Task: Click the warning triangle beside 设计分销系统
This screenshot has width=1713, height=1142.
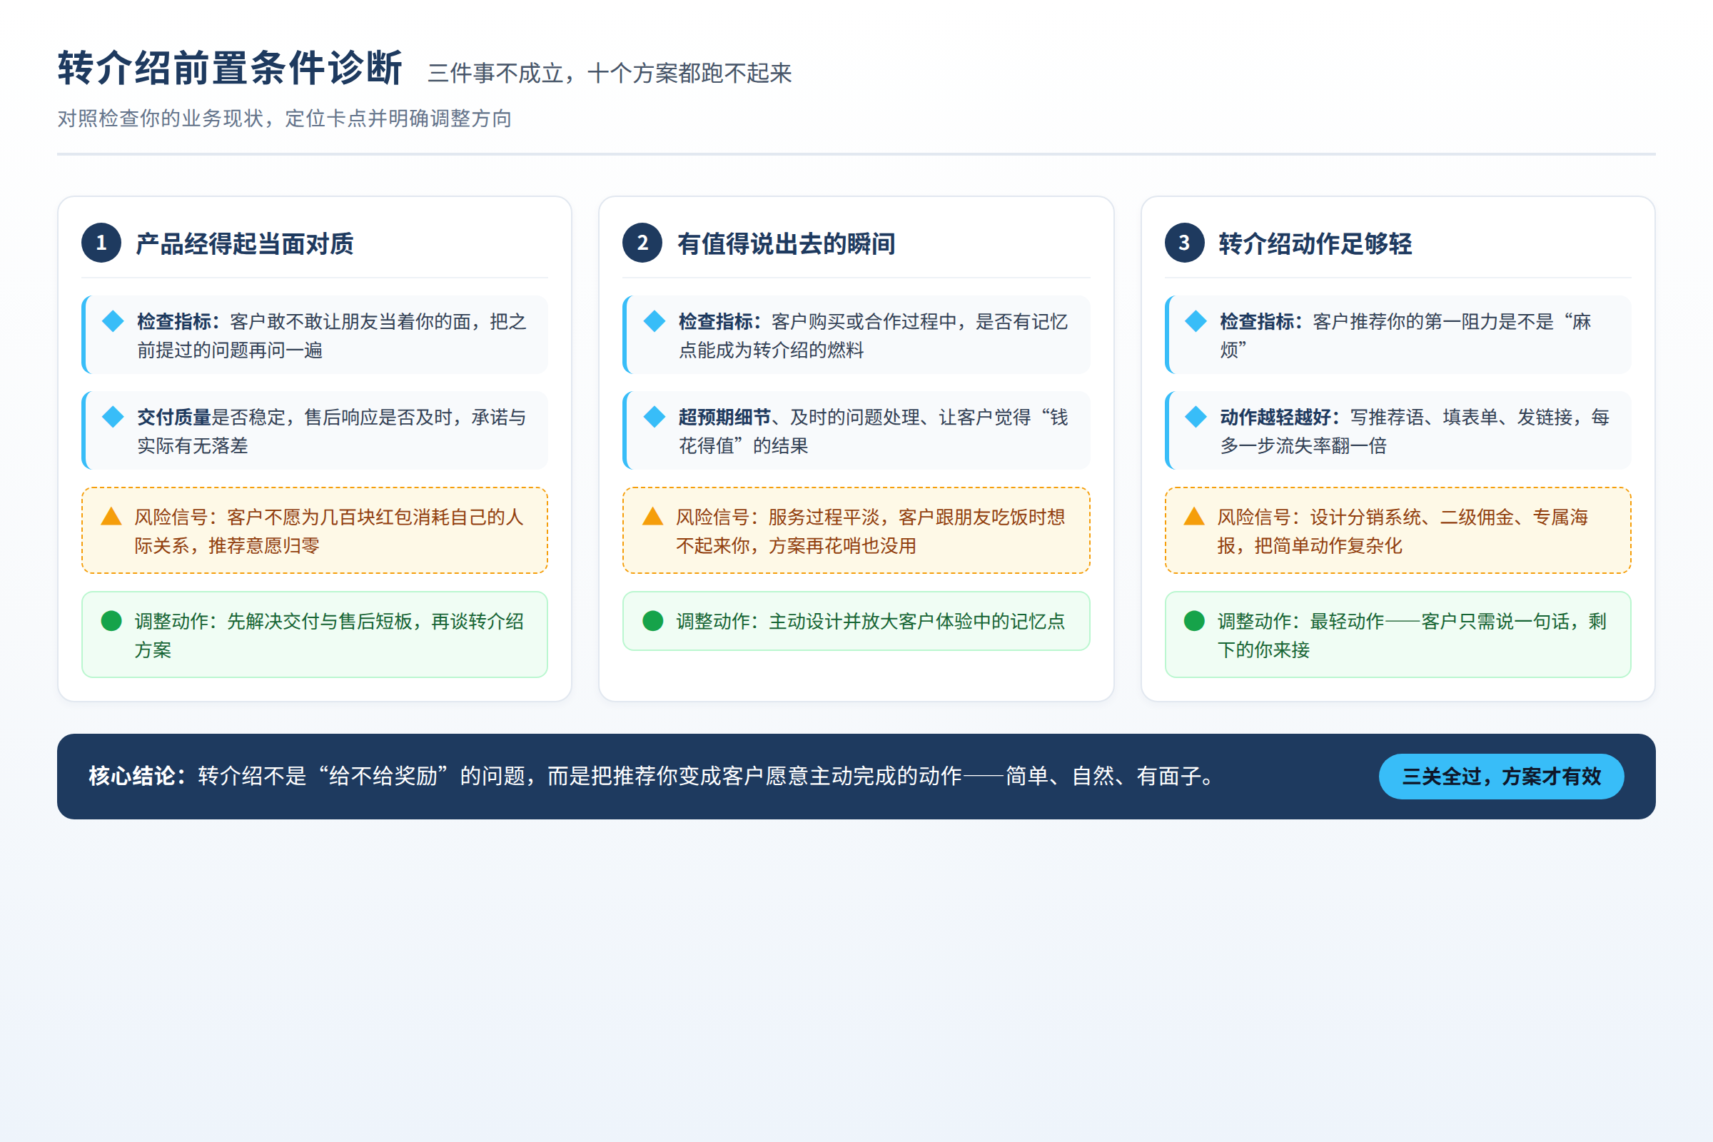Action: point(1193,516)
